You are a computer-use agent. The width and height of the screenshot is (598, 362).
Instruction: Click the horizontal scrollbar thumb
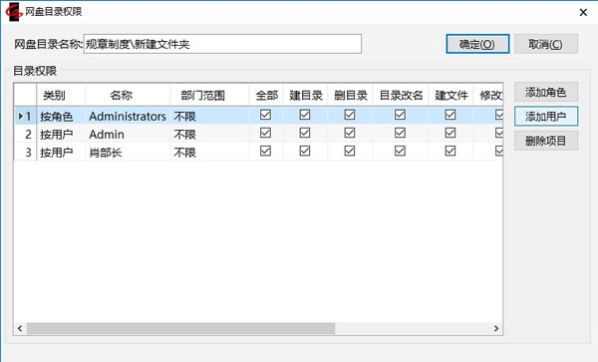pyautogui.click(x=180, y=328)
